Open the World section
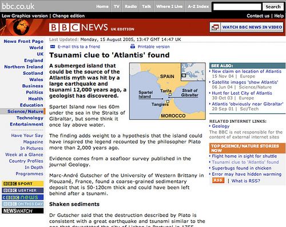The height and width of the screenshot is (227, 286). point(36,47)
